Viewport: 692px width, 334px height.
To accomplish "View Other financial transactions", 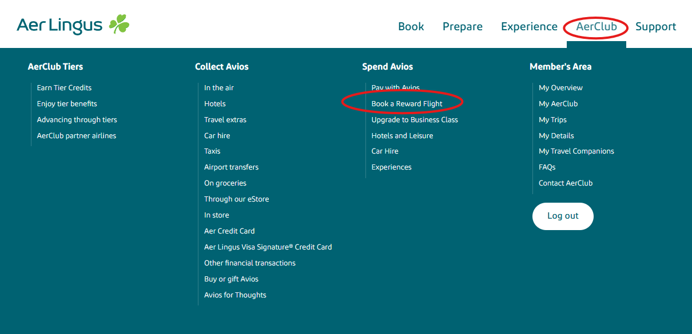I will (x=250, y=263).
